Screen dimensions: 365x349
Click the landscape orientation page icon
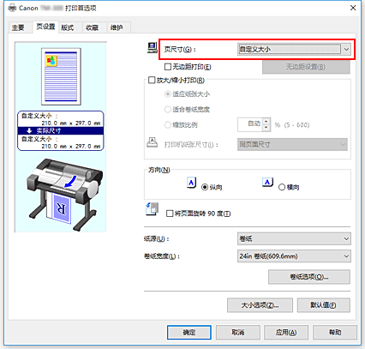[x=267, y=182]
